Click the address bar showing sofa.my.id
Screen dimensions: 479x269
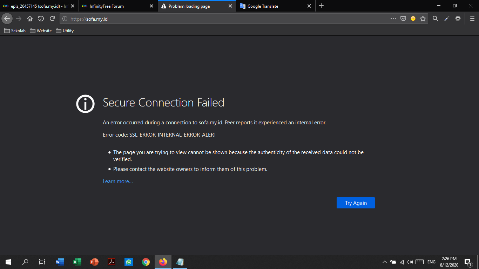224,19
